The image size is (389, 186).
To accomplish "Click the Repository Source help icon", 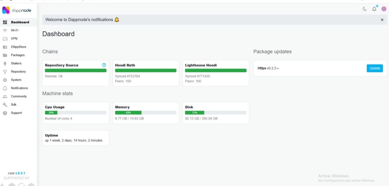I will point(104,65).
